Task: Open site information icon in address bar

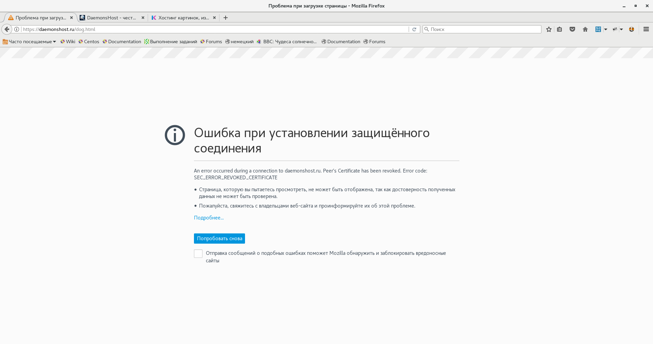Action: click(x=17, y=29)
